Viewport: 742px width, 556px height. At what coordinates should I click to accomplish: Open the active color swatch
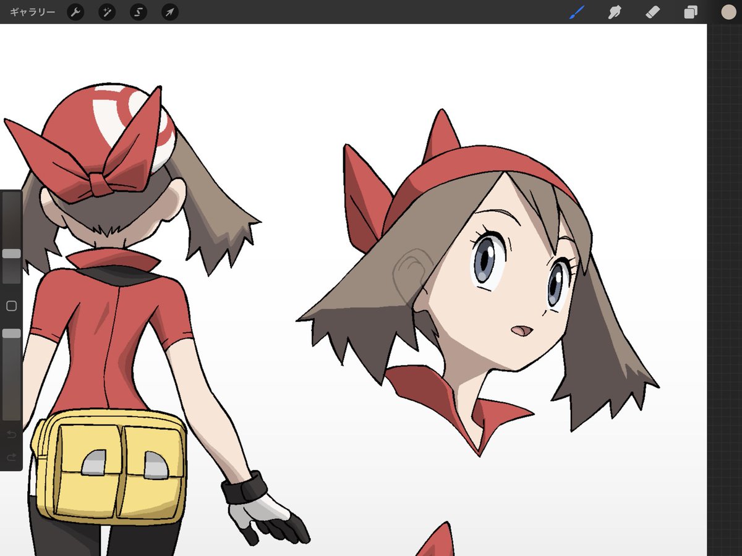(x=728, y=12)
